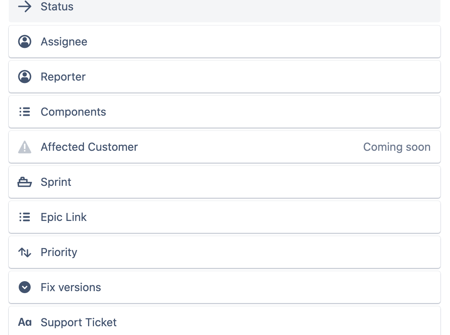Click the person icon next to Reporter
This screenshot has height=335, width=450.
(25, 77)
